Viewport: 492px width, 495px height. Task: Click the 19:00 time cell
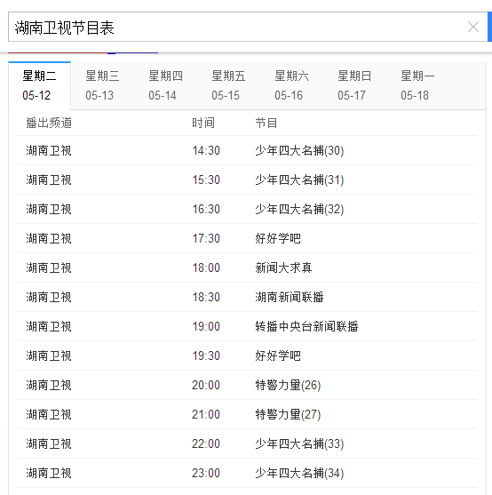click(x=206, y=327)
